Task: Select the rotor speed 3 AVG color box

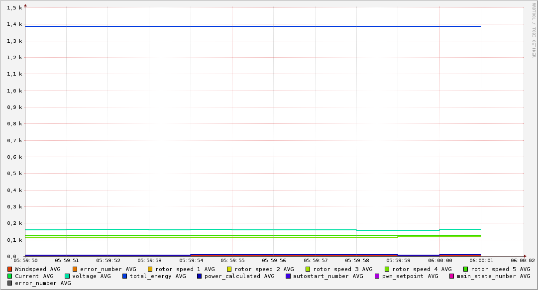Action: point(308,269)
